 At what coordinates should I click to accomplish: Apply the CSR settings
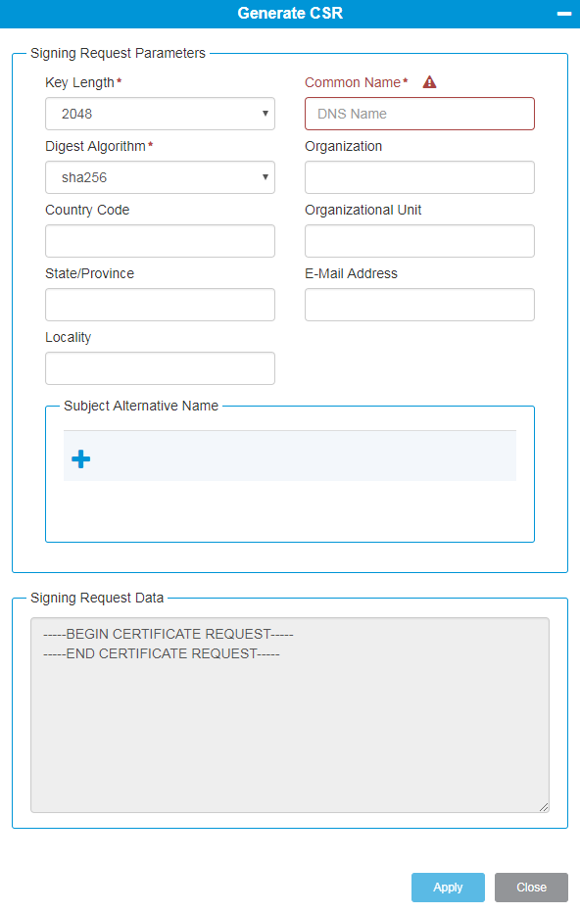click(x=448, y=888)
